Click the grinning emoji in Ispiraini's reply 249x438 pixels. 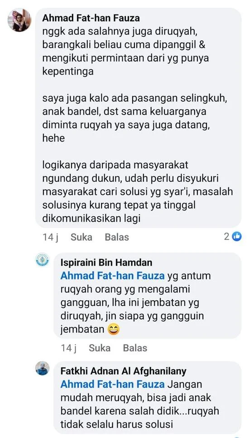114,330
